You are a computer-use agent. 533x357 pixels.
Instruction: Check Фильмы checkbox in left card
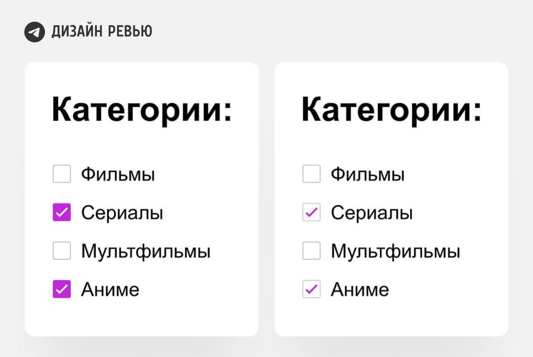(x=62, y=174)
